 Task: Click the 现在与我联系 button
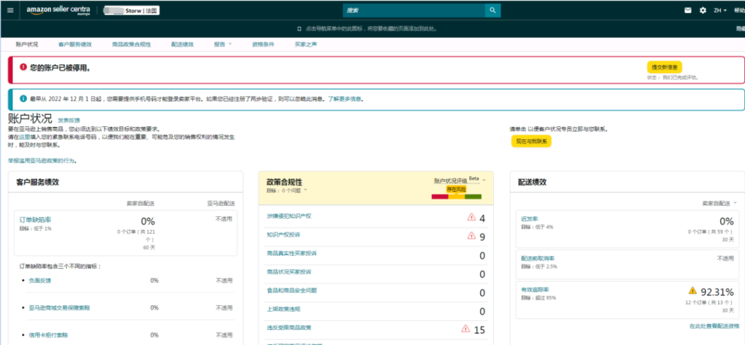[531, 141]
